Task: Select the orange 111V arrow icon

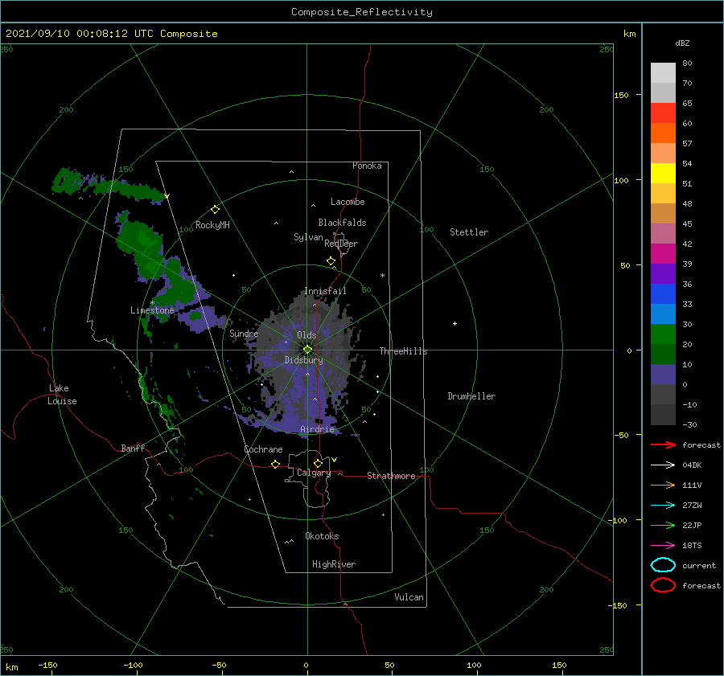Action: pos(663,485)
